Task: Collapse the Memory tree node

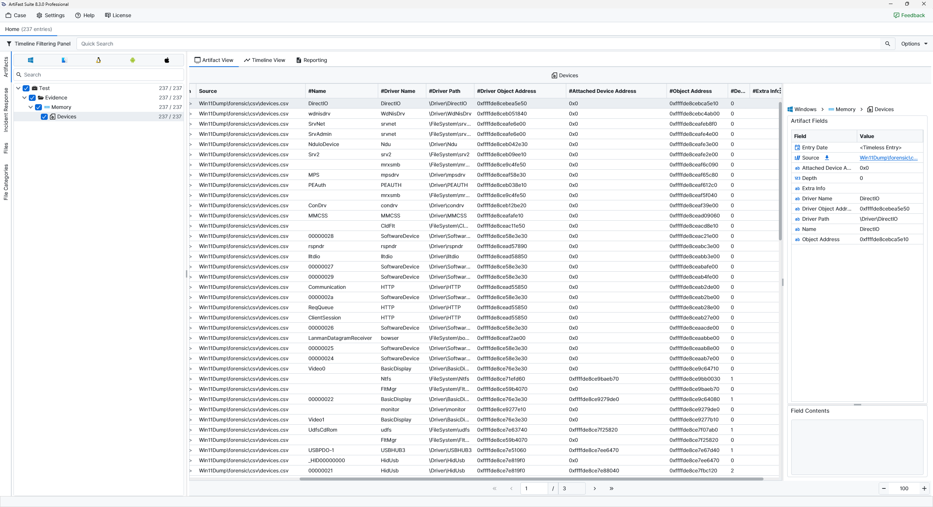Action: click(x=31, y=107)
